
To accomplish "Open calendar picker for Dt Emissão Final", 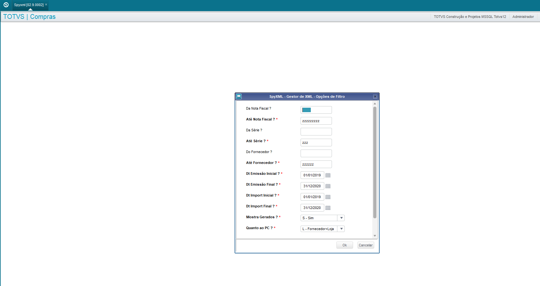I will point(328,186).
